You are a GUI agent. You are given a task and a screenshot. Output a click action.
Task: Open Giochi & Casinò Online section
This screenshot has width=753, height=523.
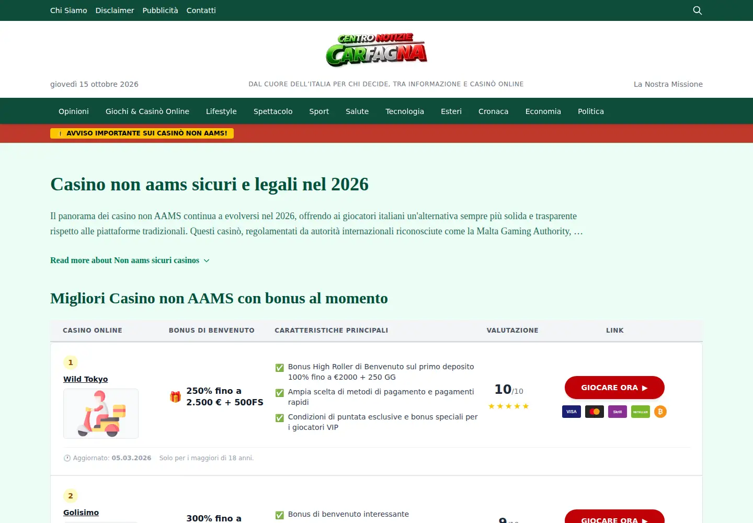pyautogui.click(x=147, y=111)
